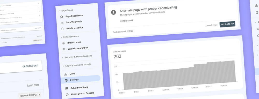Click the Affected pages count 203

pos(117,57)
